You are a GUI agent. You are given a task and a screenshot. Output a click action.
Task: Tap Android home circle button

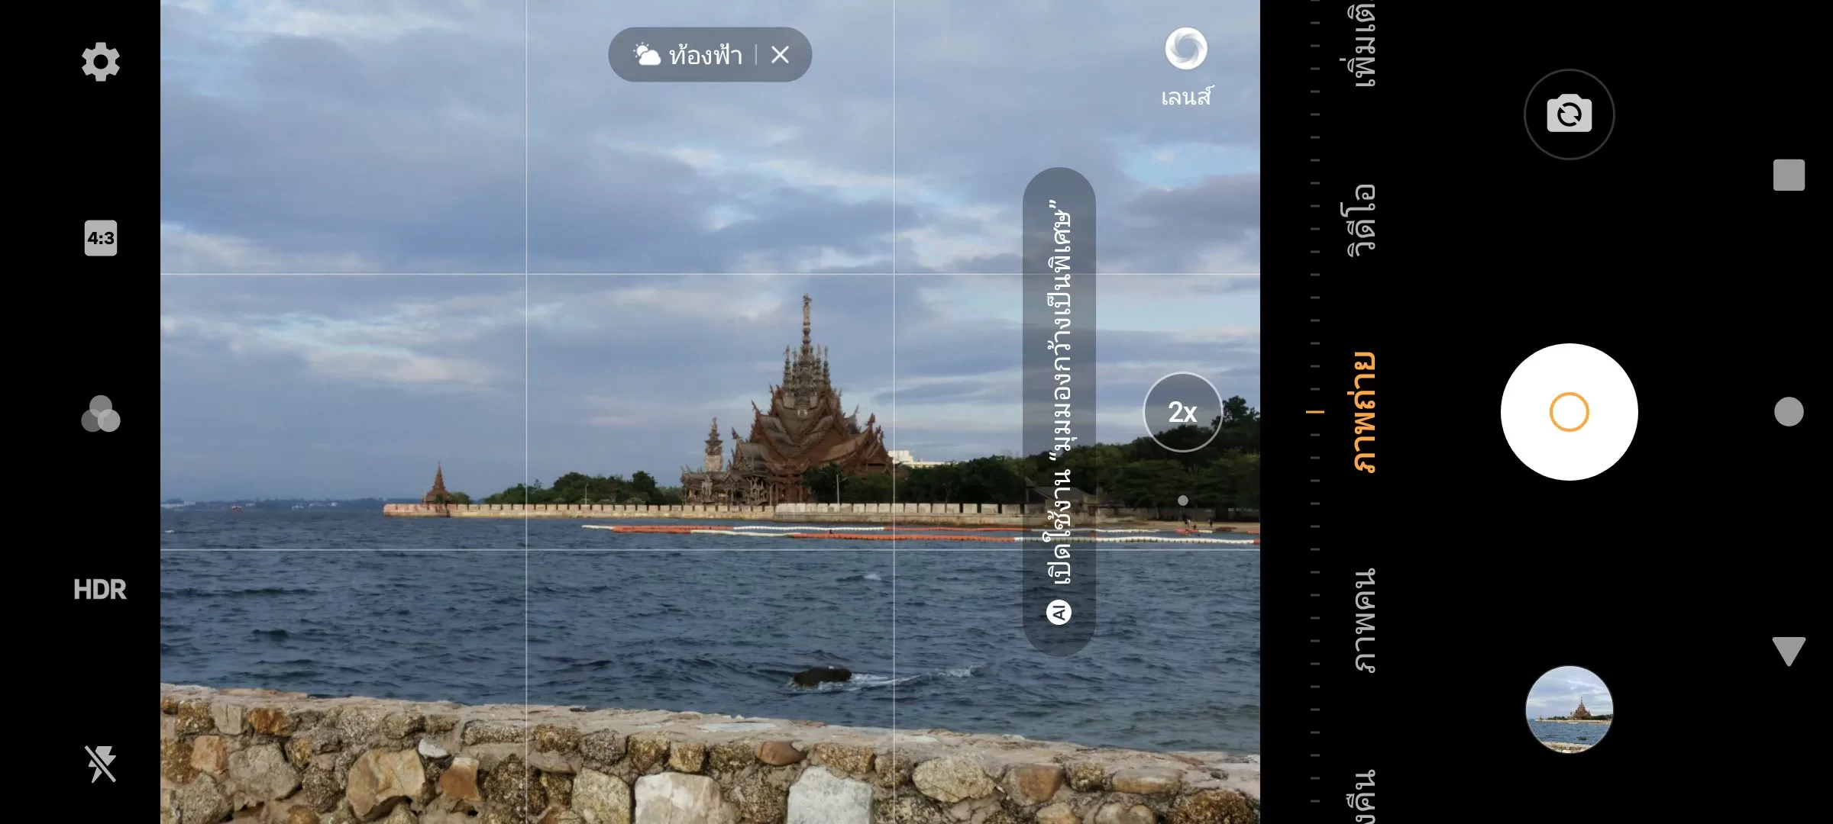pos(1789,412)
